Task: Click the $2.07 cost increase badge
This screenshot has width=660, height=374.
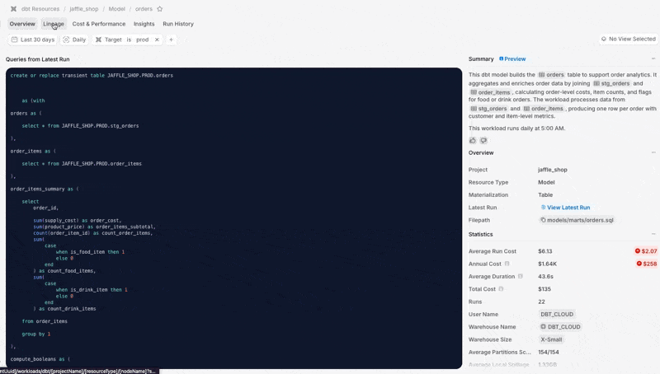Action: [x=646, y=251]
